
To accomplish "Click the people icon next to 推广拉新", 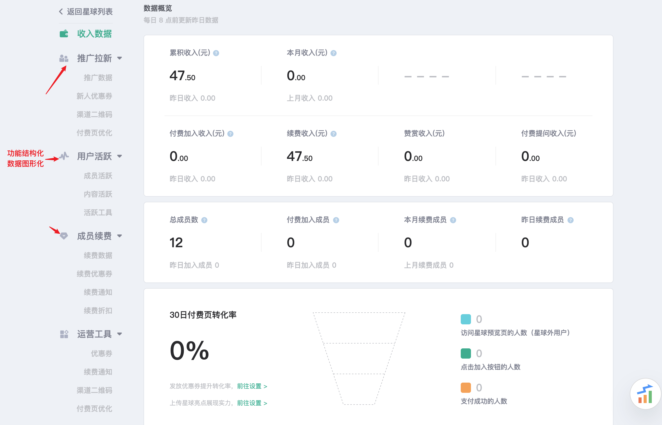I will 64,58.
